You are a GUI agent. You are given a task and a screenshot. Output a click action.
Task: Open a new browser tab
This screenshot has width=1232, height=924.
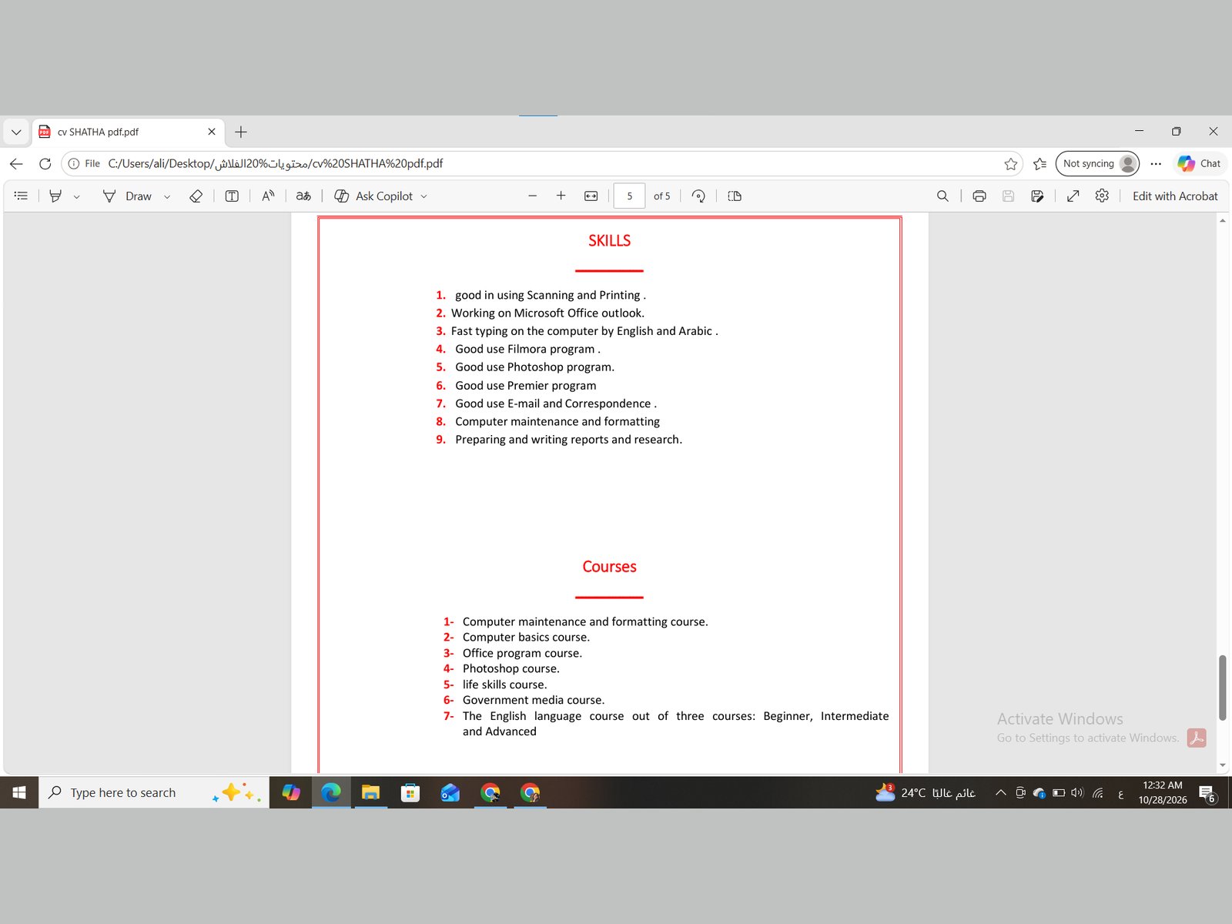pos(241,132)
